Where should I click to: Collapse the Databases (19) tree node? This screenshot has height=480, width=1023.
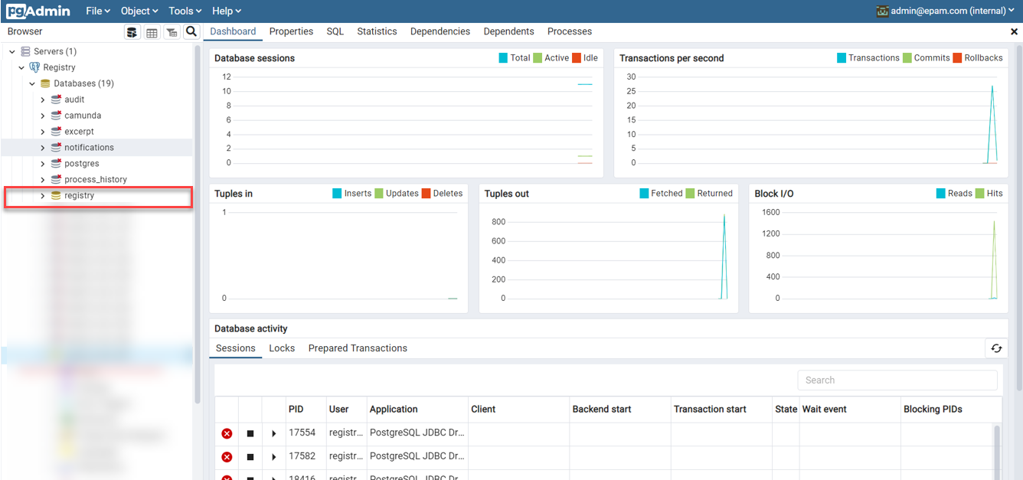32,83
